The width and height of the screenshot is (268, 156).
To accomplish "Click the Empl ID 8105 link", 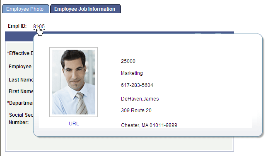I will [x=39, y=26].
